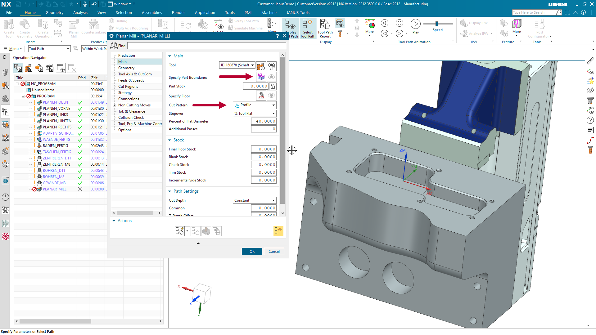Click the Generate tool path icon in Actions
The width and height of the screenshot is (596, 335).
click(x=180, y=231)
